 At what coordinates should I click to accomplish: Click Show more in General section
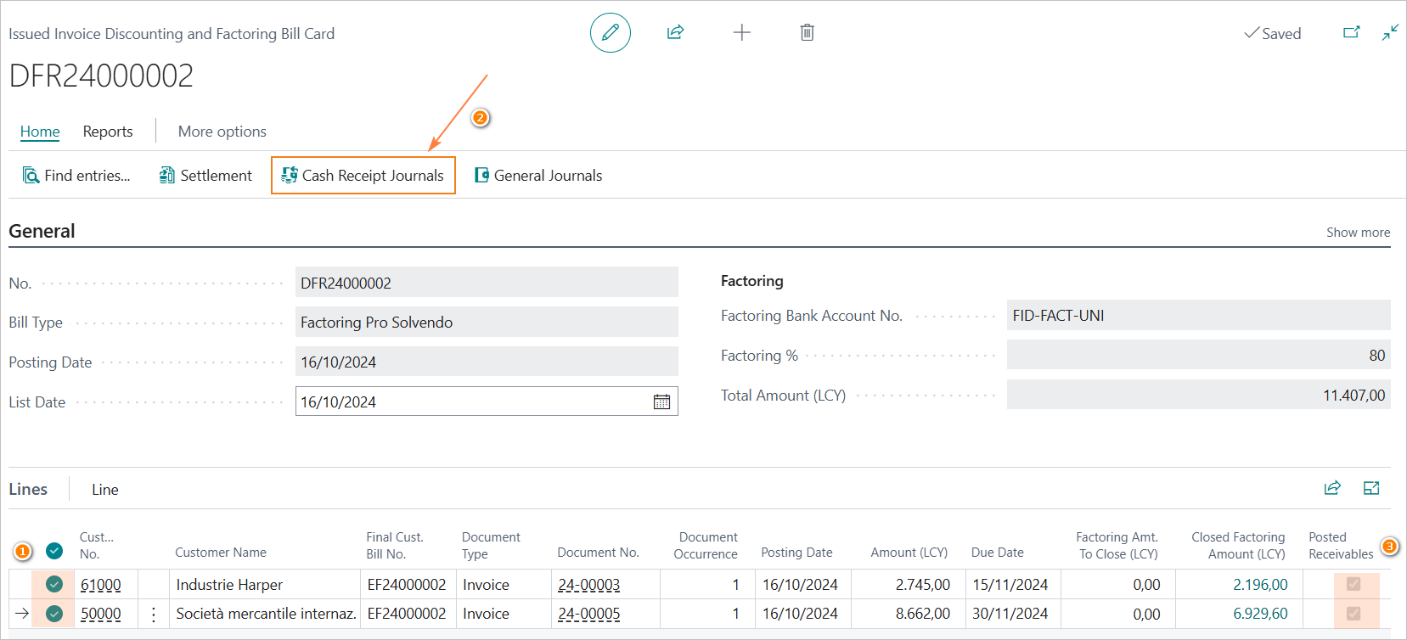coord(1358,233)
